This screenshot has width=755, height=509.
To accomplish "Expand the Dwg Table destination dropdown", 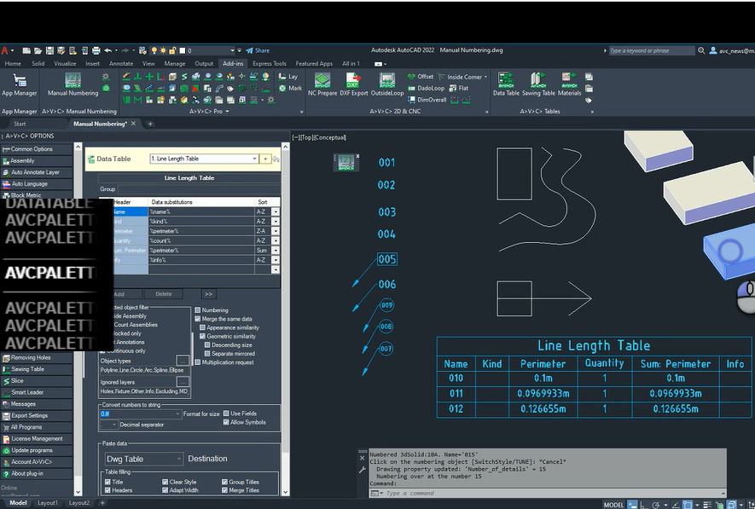I will point(177,459).
